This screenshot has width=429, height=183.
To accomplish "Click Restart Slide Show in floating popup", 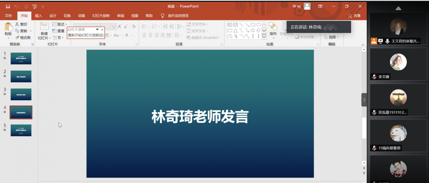I will coord(85,35).
